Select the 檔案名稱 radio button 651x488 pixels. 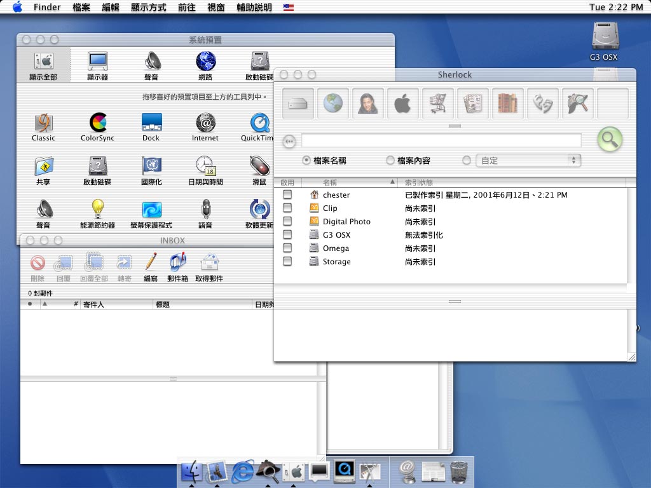pos(306,161)
